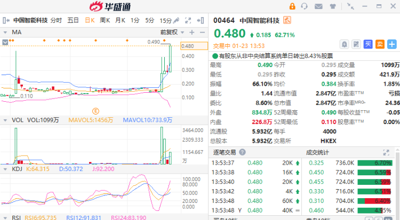The width and height of the screenshot is (400, 220).
Task: Select the 1分 one-minute chart tab
Action: click(135, 20)
